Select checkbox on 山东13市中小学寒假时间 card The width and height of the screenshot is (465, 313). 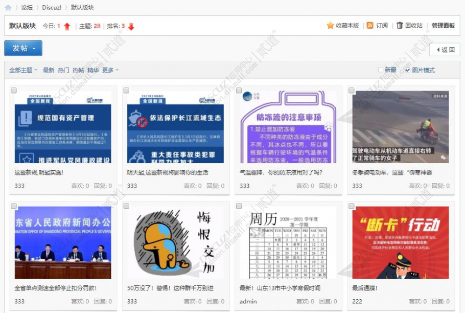239,206
